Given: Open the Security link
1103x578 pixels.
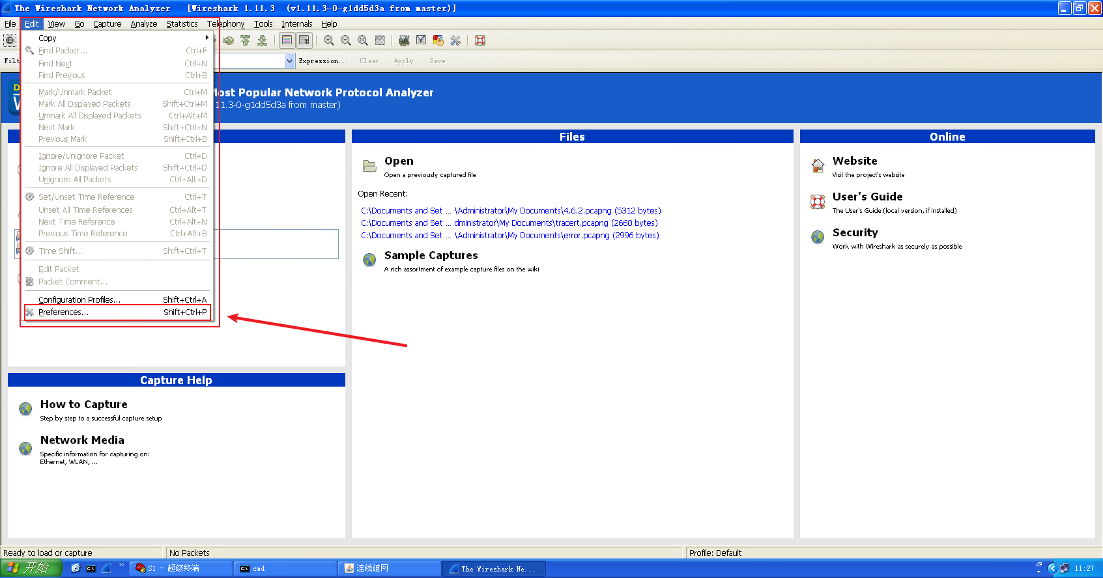Looking at the screenshot, I should point(855,232).
